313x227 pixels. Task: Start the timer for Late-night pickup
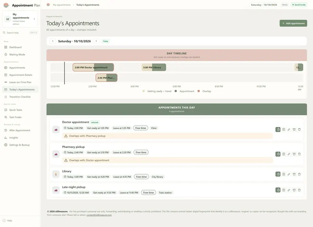point(278,190)
